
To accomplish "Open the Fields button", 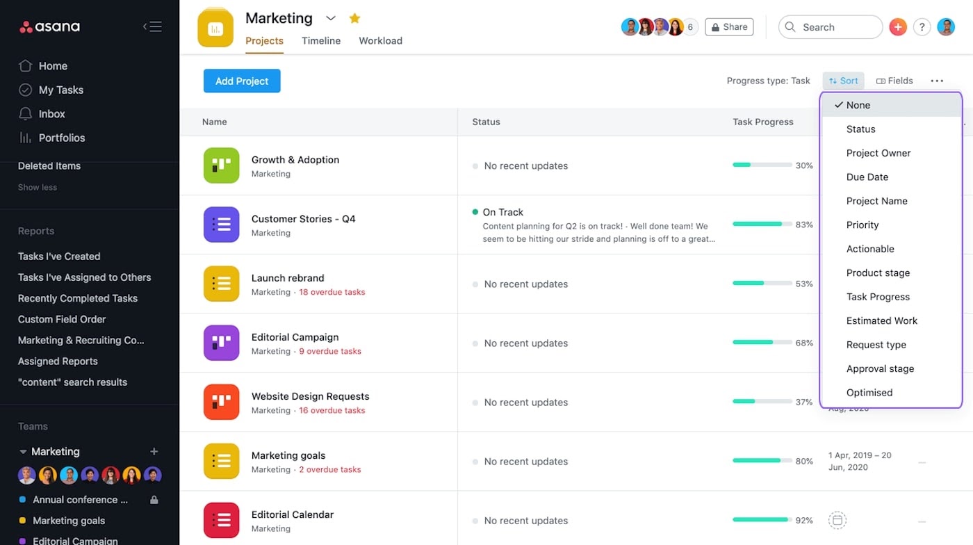I will point(894,81).
